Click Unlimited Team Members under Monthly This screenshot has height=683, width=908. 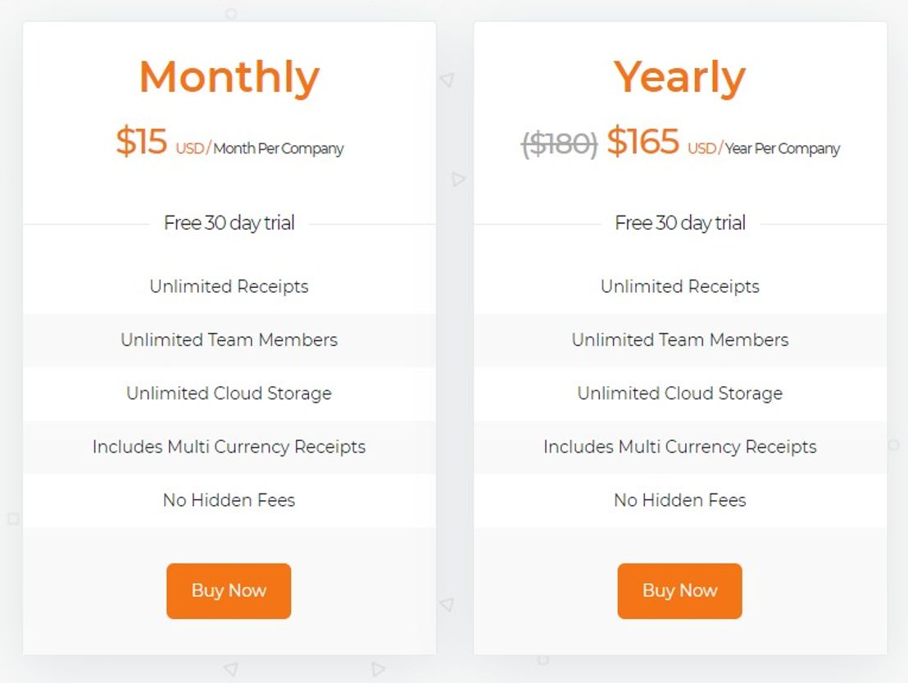point(229,340)
